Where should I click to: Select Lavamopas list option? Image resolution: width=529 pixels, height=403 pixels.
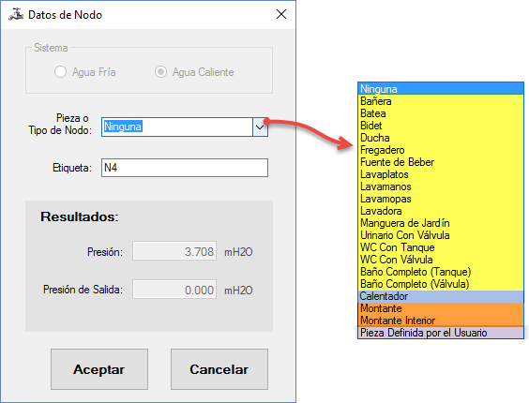coord(441,199)
